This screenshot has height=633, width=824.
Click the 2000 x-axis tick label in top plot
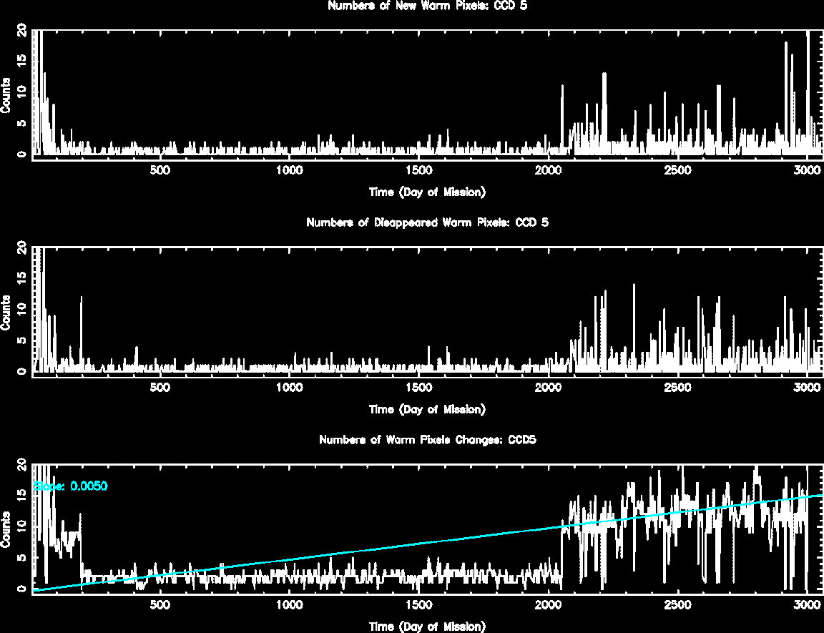pos(548,170)
